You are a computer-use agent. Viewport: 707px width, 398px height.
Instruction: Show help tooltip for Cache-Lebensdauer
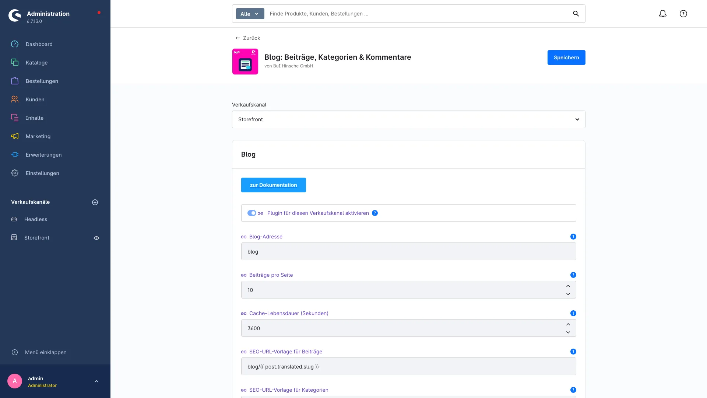573,313
